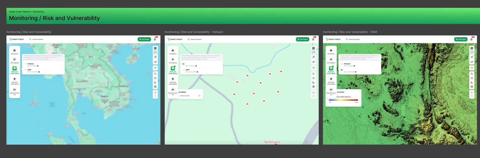Viewport: 480px width, 158px height.
Task: Click the draw pen tool in Hotspot frame
Action: click(314, 62)
